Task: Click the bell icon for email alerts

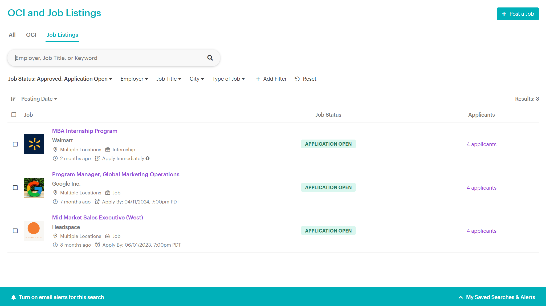Action: (14, 297)
